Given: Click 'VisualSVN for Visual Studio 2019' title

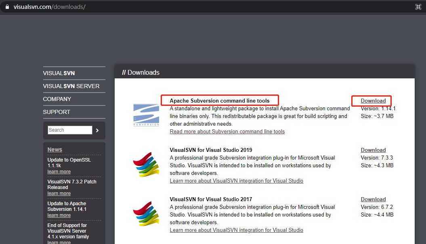Looking at the screenshot, I should coord(211,150).
